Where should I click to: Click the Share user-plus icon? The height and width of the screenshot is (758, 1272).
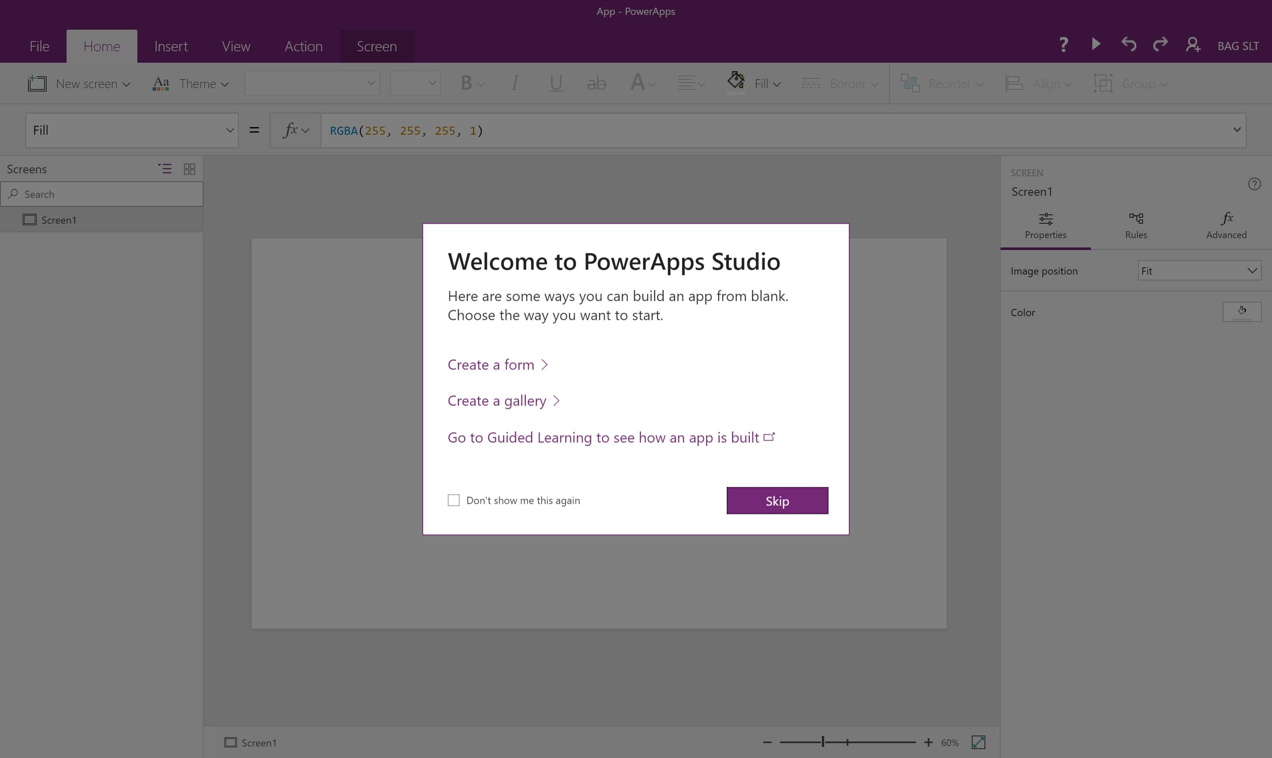[x=1193, y=45]
